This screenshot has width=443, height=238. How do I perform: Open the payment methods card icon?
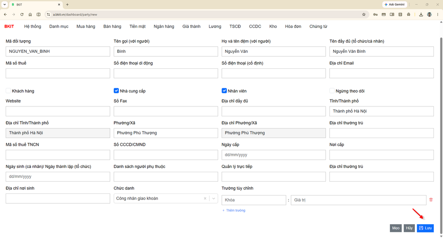[x=384, y=14]
